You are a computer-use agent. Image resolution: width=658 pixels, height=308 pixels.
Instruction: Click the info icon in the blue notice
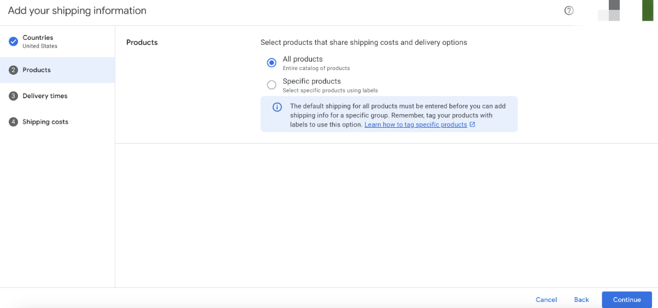pyautogui.click(x=277, y=107)
